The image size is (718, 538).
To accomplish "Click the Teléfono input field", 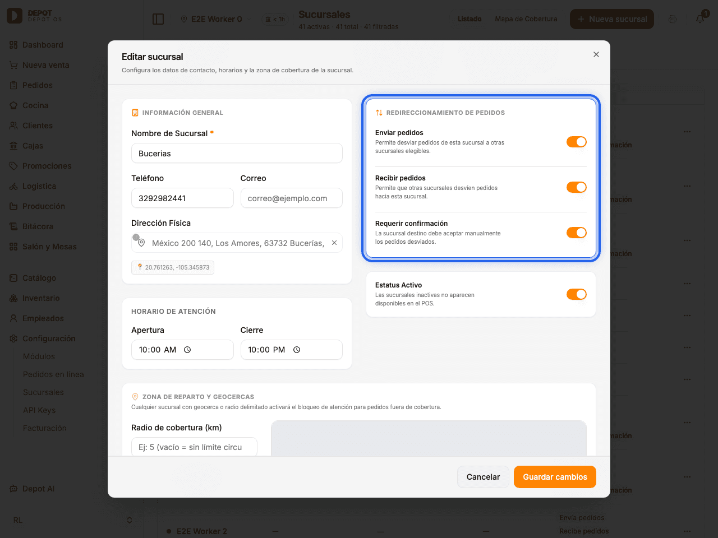I will (182, 198).
